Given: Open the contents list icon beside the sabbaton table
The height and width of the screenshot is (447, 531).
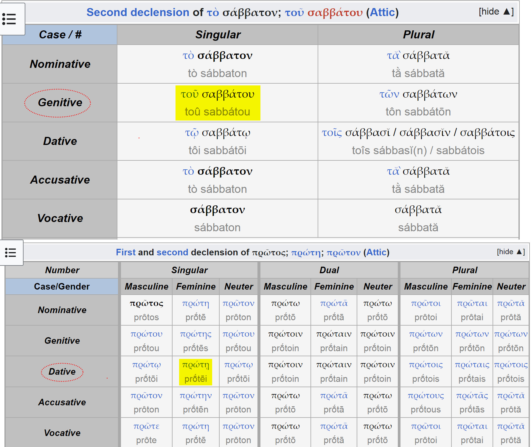Looking at the screenshot, I should click(9, 19).
